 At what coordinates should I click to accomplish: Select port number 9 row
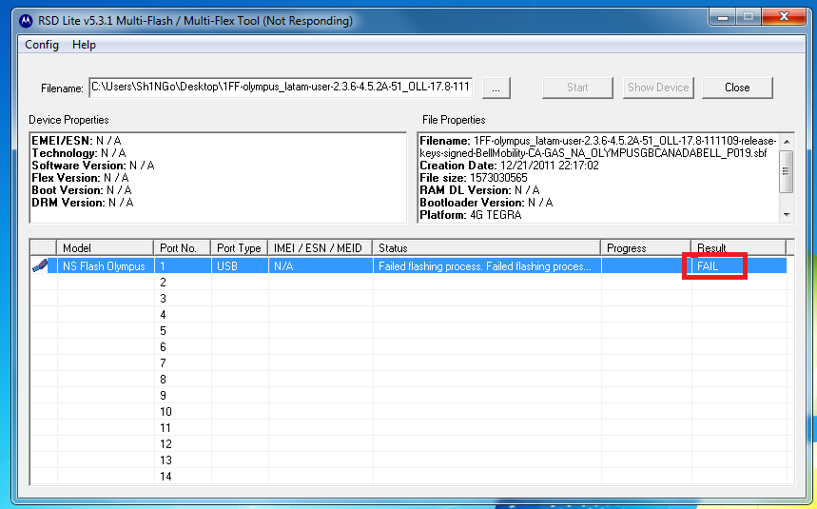click(412, 395)
